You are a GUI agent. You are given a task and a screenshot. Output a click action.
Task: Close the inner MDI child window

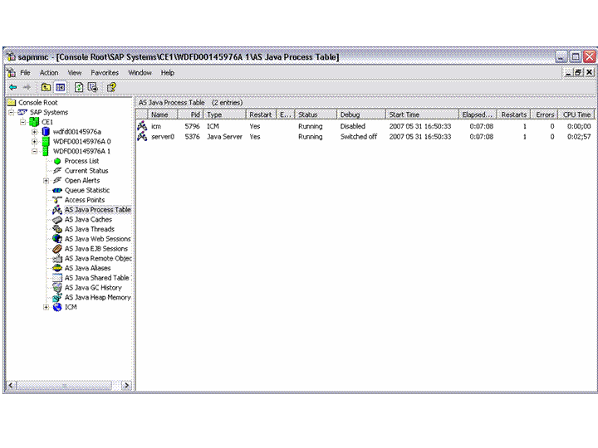click(589, 72)
